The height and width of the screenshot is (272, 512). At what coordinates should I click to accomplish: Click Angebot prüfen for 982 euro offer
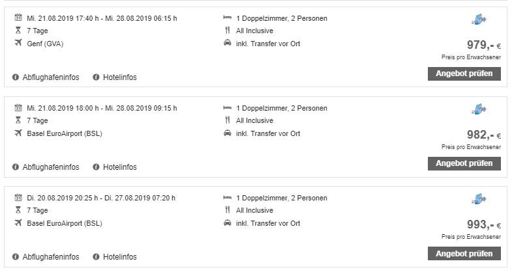point(464,163)
